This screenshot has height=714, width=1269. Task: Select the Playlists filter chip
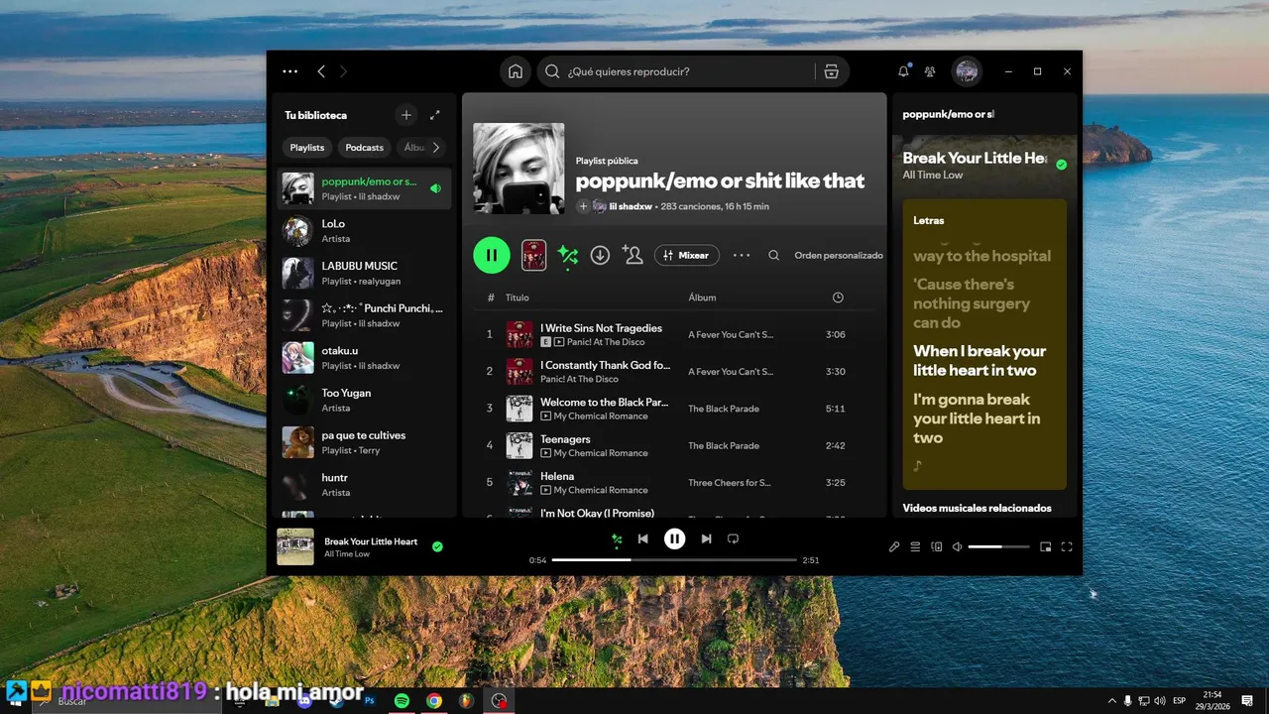tap(307, 148)
